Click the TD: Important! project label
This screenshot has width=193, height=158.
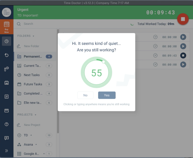tap(28, 16)
